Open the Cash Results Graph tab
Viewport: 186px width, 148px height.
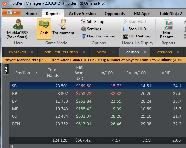point(60,52)
